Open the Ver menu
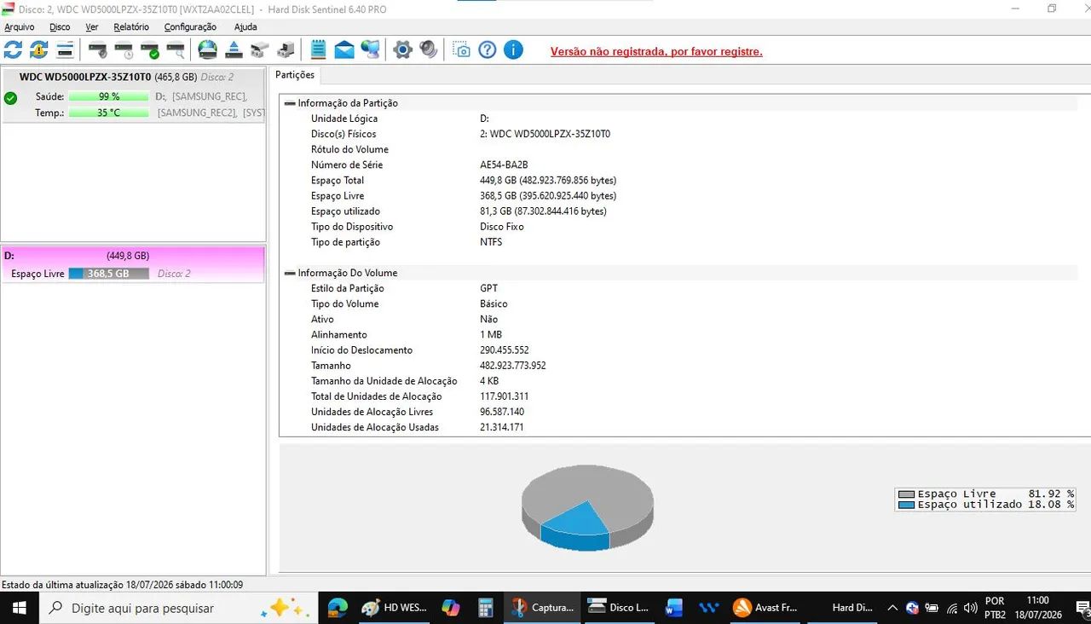Viewport: 1091px width, 624px height. point(92,26)
